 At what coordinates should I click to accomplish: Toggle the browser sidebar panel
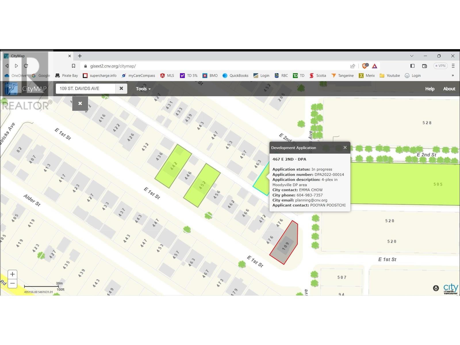coord(413,66)
